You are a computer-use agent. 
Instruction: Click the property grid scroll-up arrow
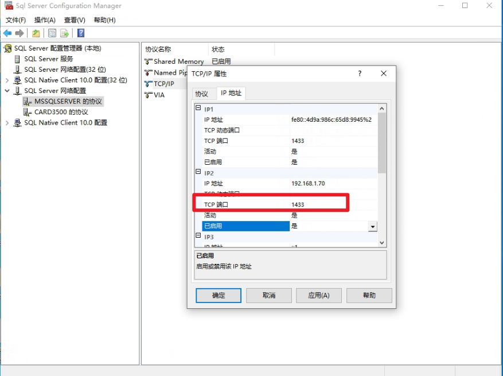click(382, 108)
